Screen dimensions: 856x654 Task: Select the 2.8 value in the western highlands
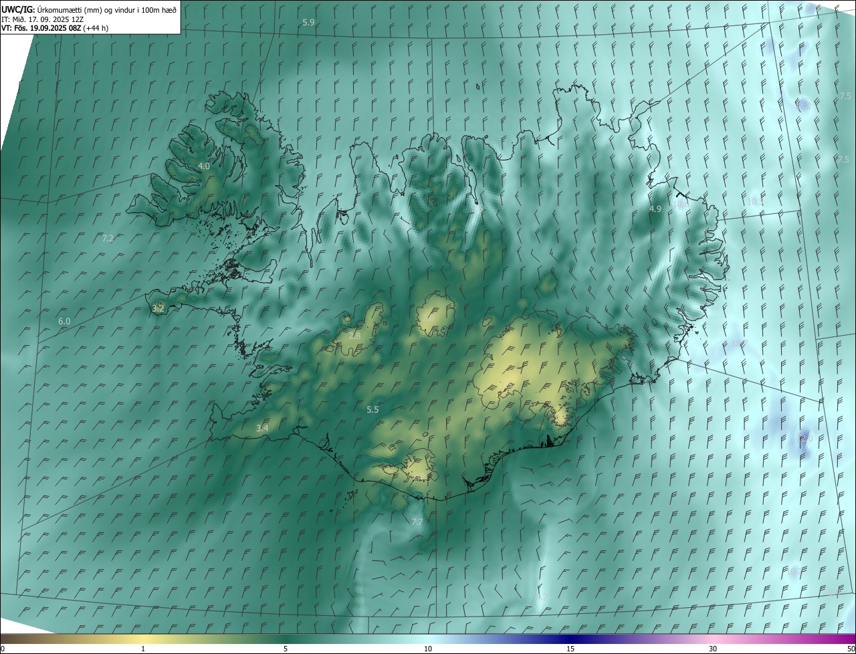click(x=355, y=336)
